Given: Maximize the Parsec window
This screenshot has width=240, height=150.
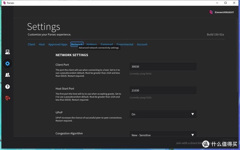Looking at the screenshot, I should 226,3.
